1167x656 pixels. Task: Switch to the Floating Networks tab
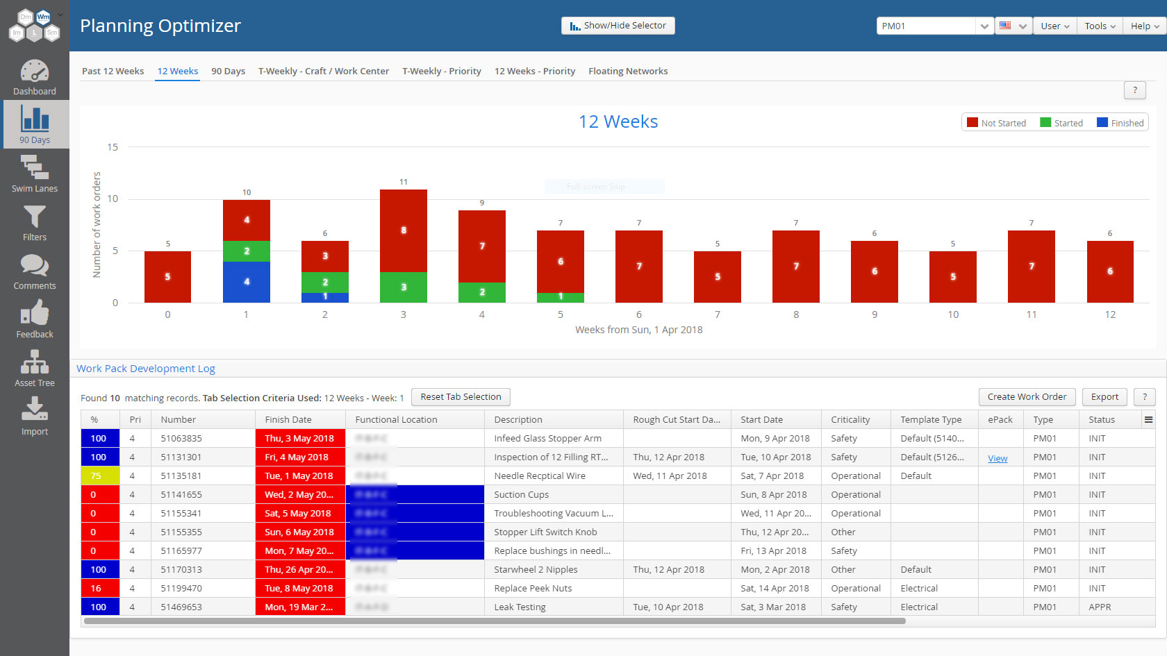(628, 71)
